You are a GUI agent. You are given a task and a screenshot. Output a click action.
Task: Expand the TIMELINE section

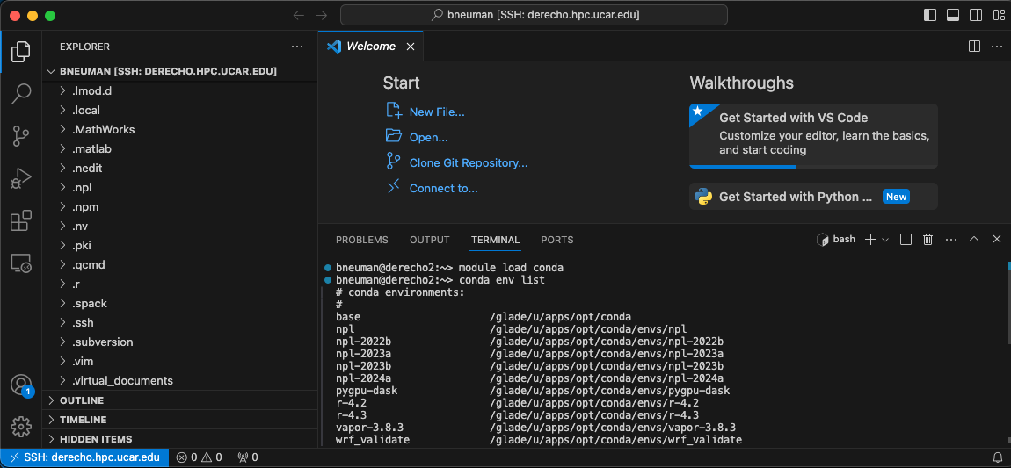pos(180,420)
